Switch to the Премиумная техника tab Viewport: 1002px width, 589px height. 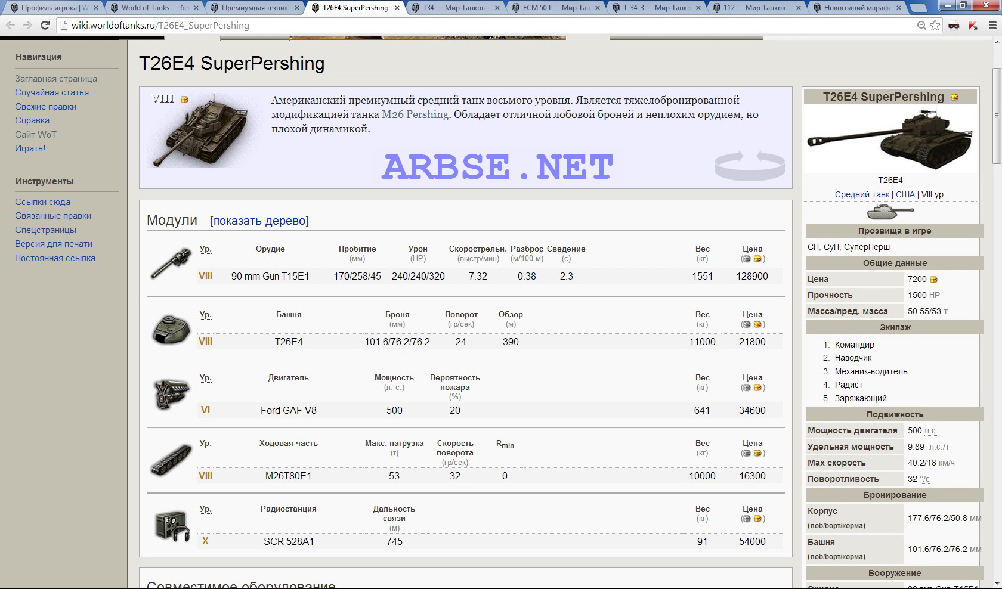pos(255,8)
